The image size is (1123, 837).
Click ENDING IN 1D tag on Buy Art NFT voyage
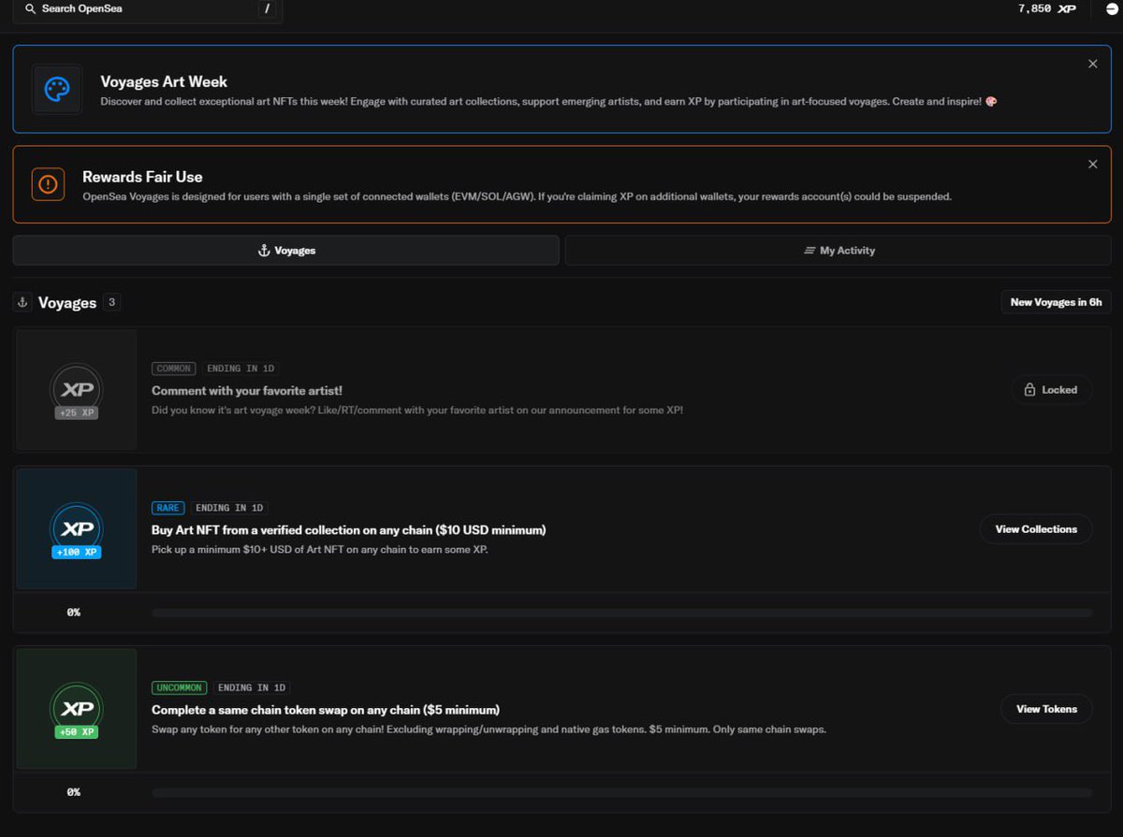[230, 508]
